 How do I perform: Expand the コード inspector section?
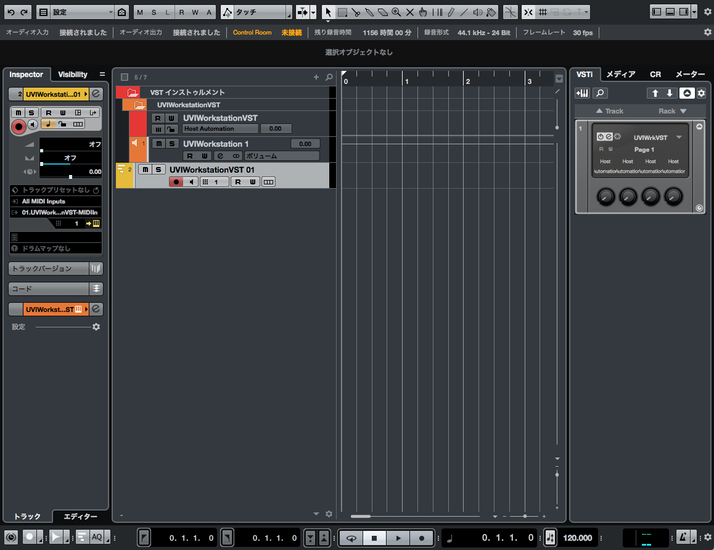point(49,289)
